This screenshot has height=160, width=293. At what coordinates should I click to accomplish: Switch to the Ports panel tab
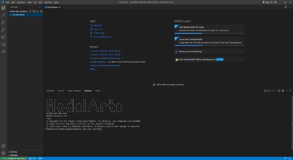(x=98, y=91)
